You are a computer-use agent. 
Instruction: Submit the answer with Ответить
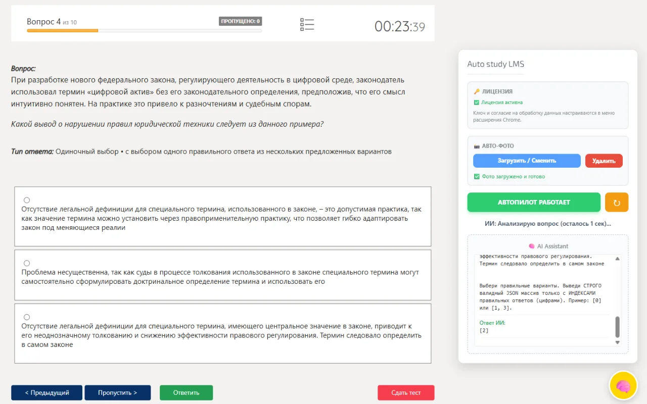(x=186, y=392)
